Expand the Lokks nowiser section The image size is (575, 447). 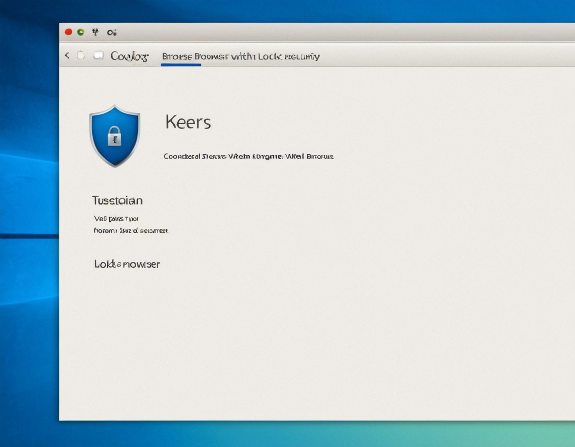pyautogui.click(x=127, y=264)
